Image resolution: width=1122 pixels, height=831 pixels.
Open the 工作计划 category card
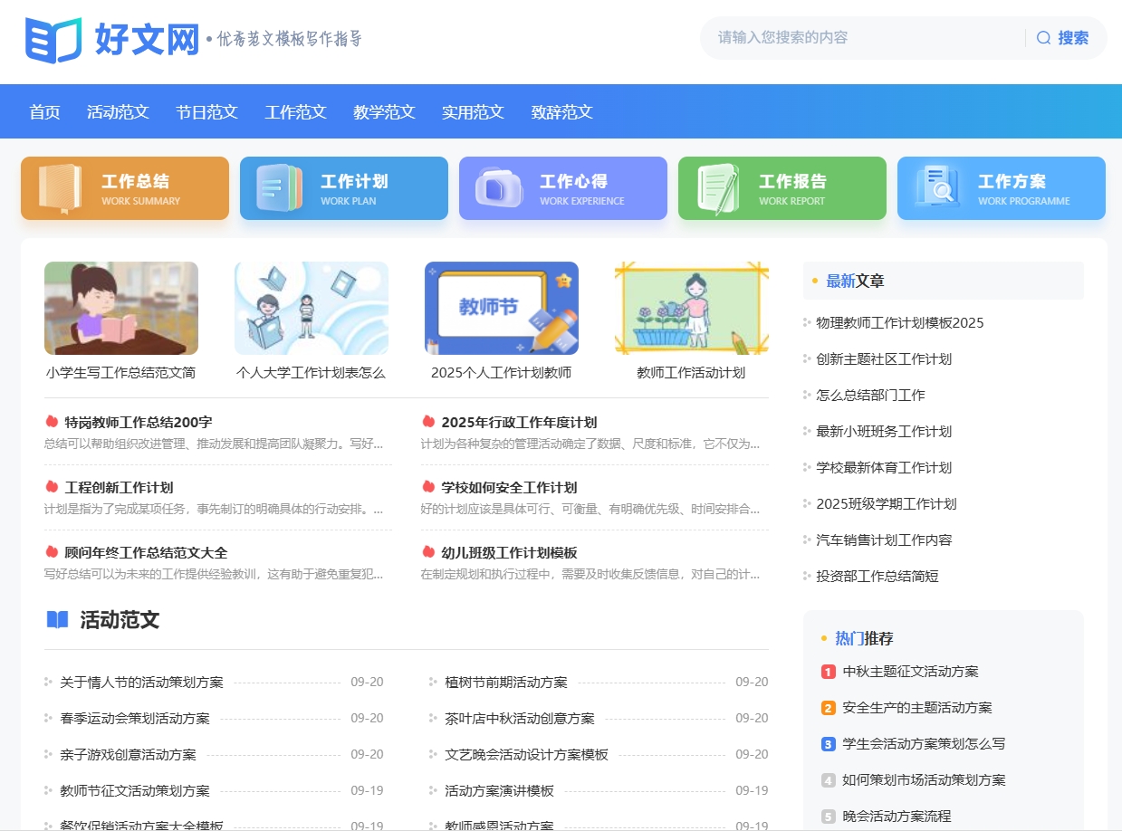[343, 188]
